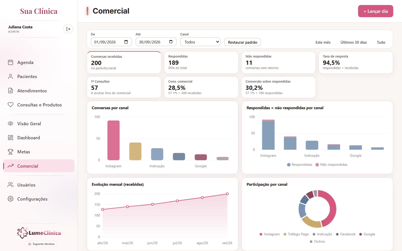Click the heart icon for Consultas e Produtos
The image size is (402, 251).
(11, 105)
